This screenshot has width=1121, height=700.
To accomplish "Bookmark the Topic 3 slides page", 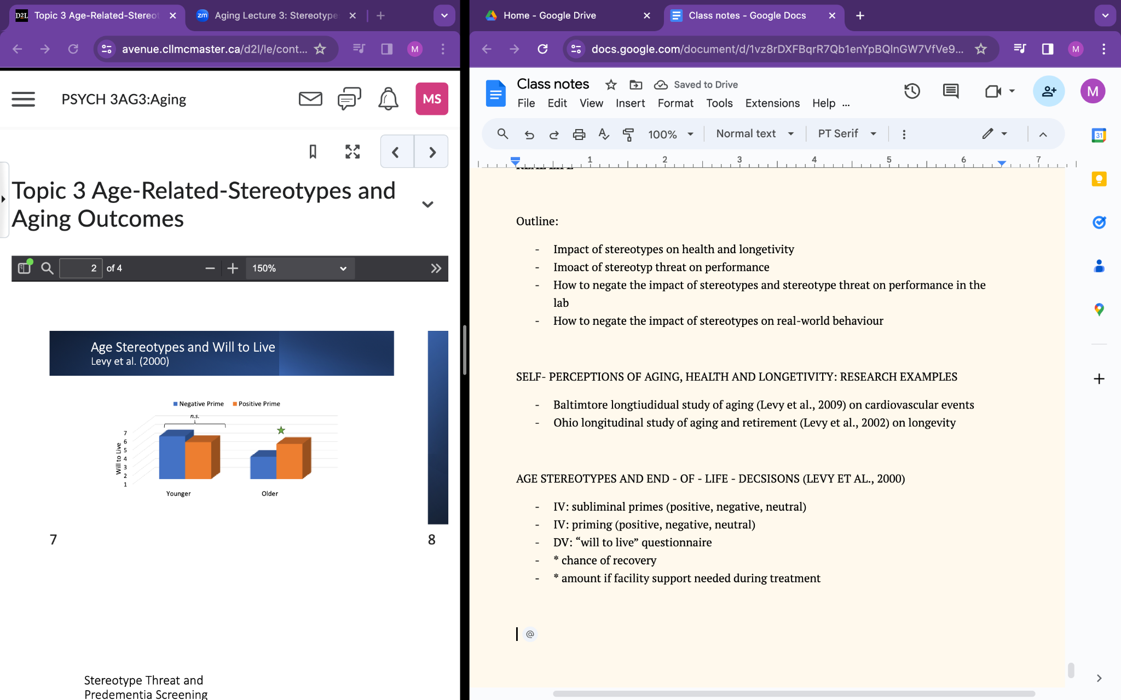I will point(313,151).
